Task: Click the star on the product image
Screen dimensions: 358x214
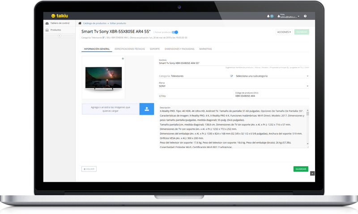Action: (x=123, y=59)
